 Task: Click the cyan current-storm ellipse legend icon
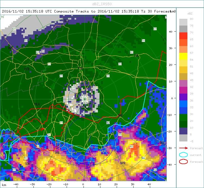[183, 155]
